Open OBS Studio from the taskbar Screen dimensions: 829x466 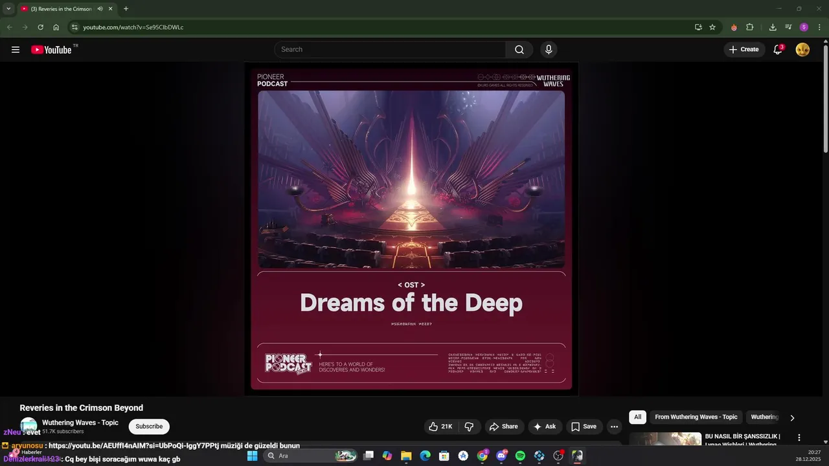pos(558,456)
